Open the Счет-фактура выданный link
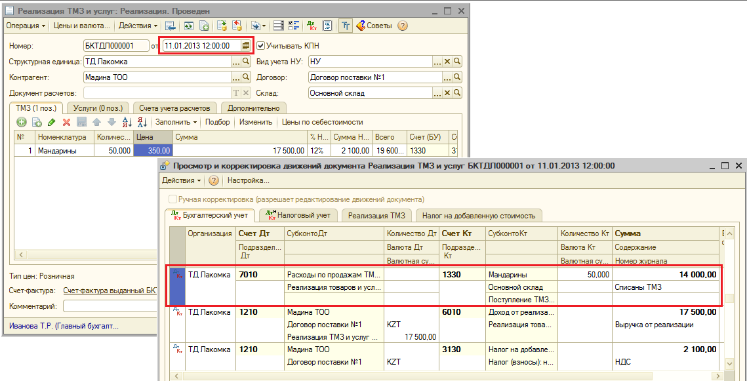 click(x=110, y=291)
